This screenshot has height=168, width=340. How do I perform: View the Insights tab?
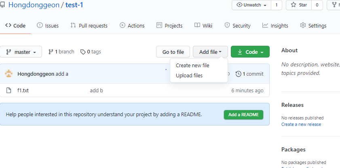pyautogui.click(x=275, y=26)
